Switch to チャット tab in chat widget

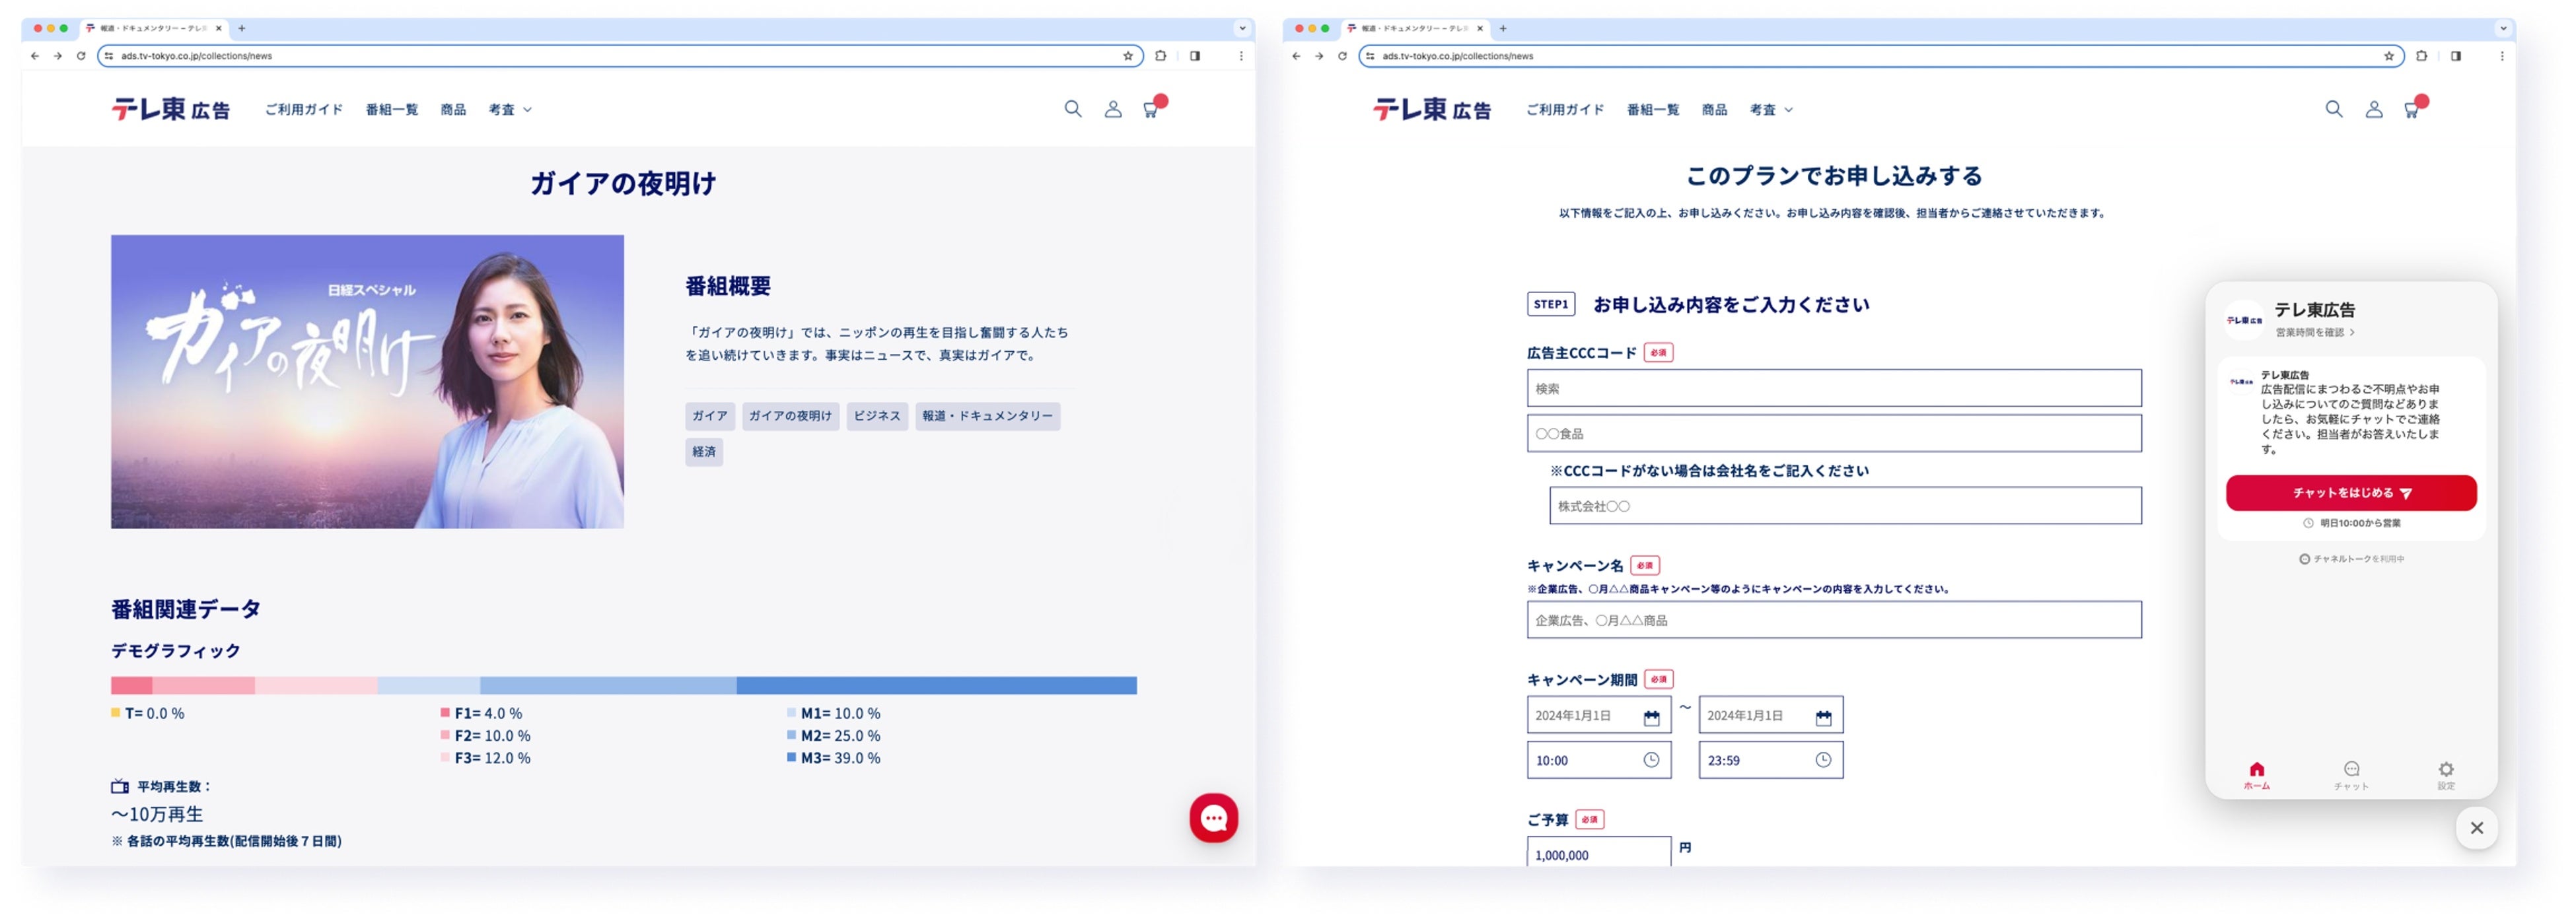(2351, 775)
